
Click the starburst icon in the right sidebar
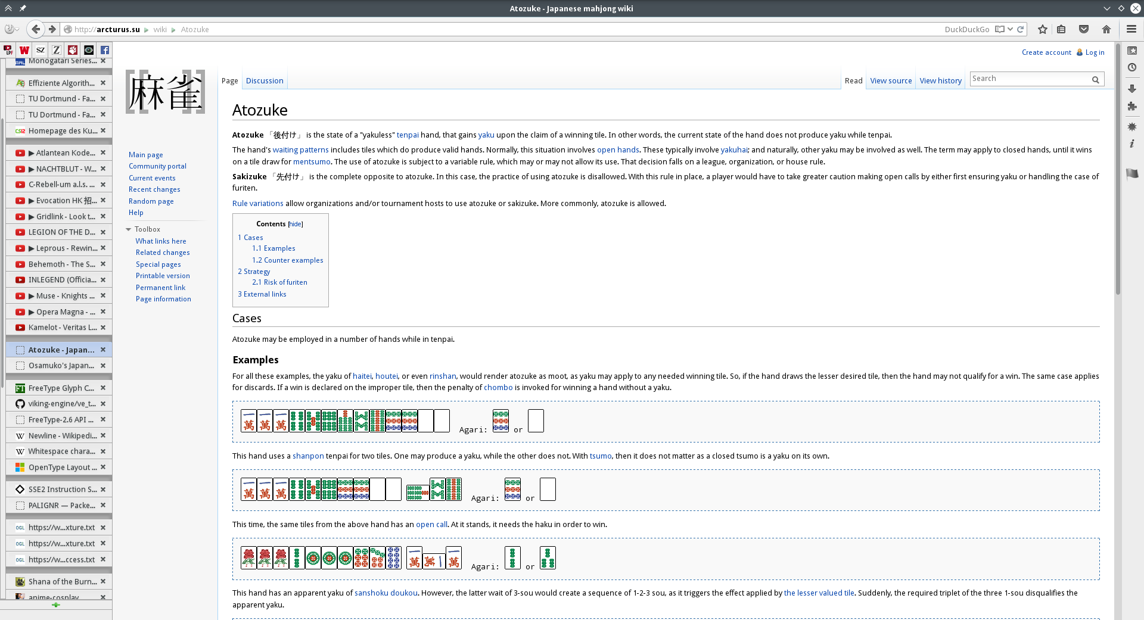[1132, 127]
